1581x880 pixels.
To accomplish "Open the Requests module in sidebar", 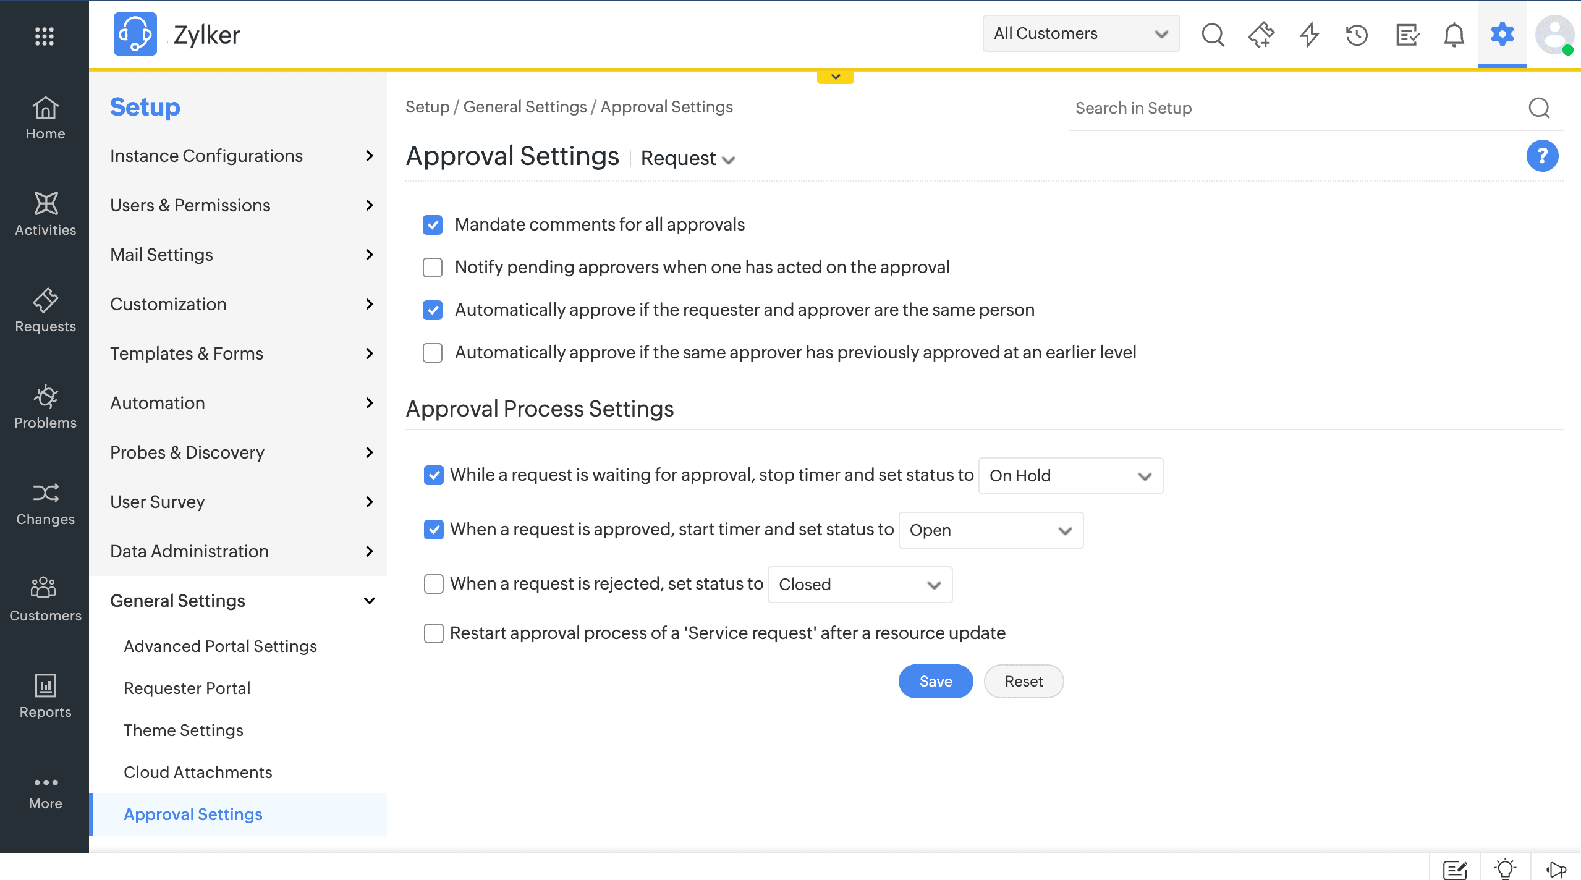I will 45,310.
